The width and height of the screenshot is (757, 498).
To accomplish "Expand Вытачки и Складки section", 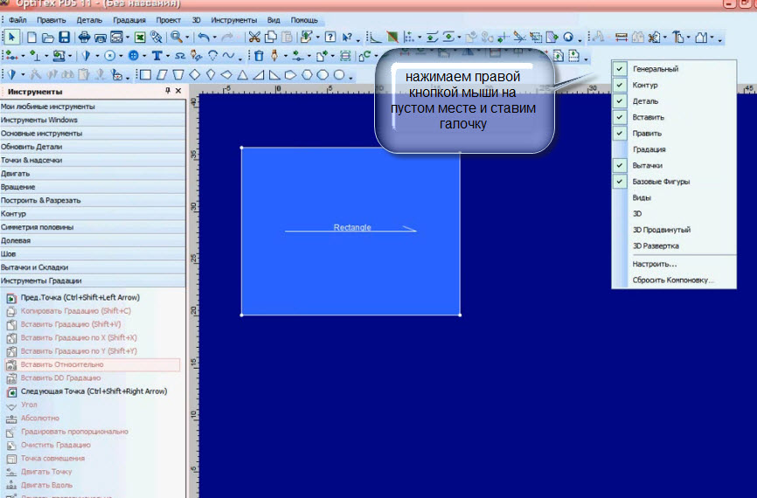I will tap(93, 266).
